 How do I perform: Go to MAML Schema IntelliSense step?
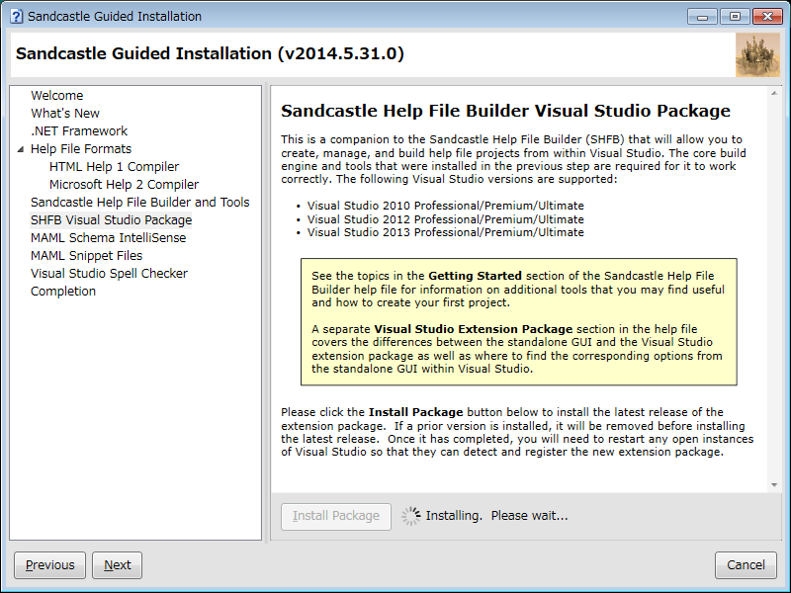tap(109, 237)
